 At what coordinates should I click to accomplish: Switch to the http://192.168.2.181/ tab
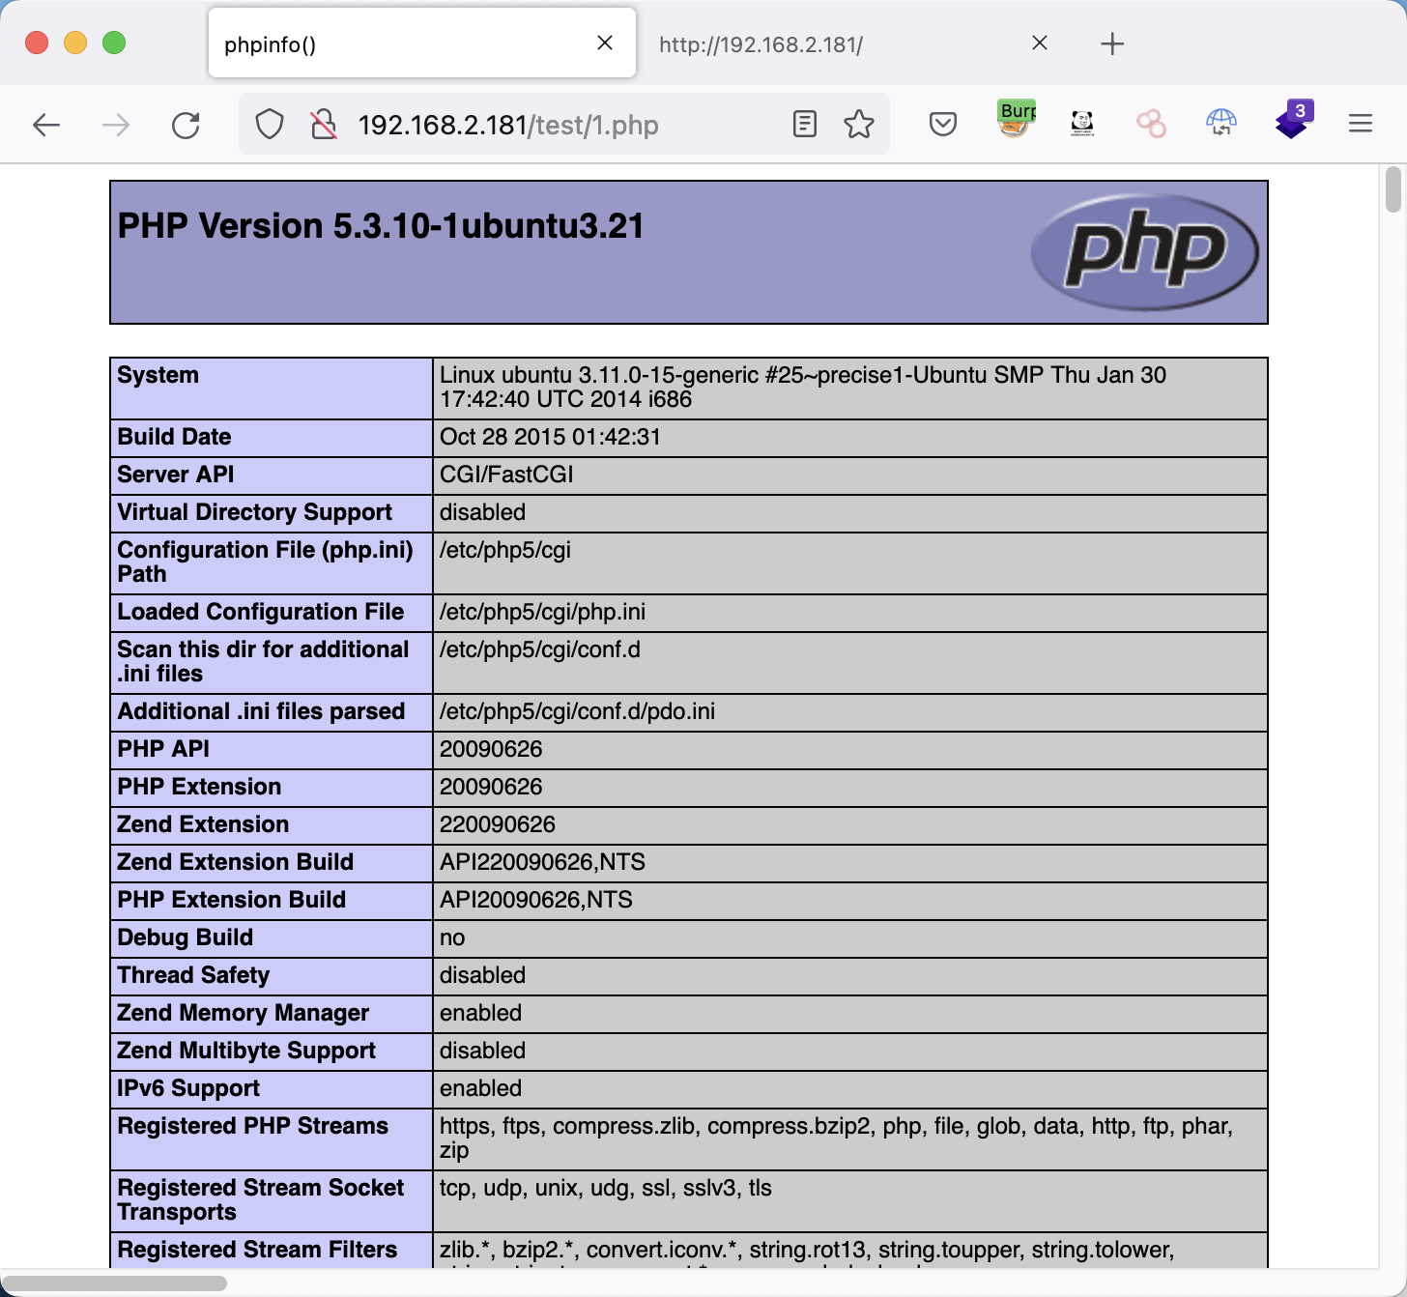(x=831, y=44)
